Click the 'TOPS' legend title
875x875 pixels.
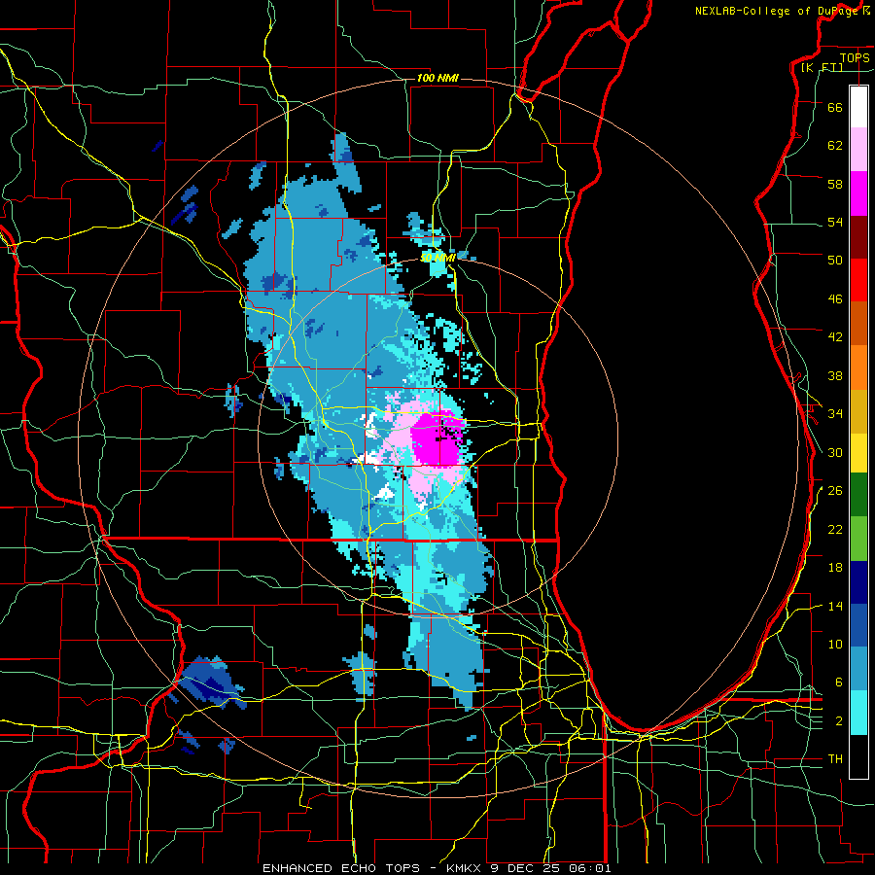coord(855,57)
